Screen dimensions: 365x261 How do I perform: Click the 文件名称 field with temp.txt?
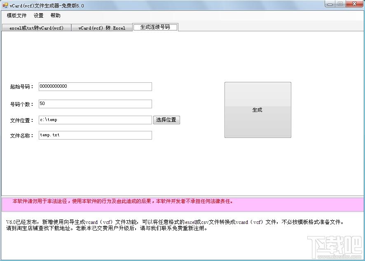tap(95, 135)
